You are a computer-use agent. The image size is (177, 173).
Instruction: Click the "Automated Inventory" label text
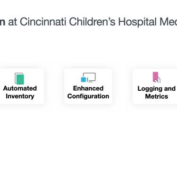pyautogui.click(x=20, y=92)
